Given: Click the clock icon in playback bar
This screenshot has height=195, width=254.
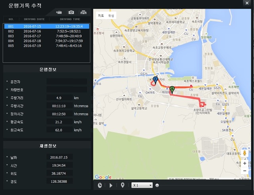Looking at the screenshot, I should (x=100, y=185).
